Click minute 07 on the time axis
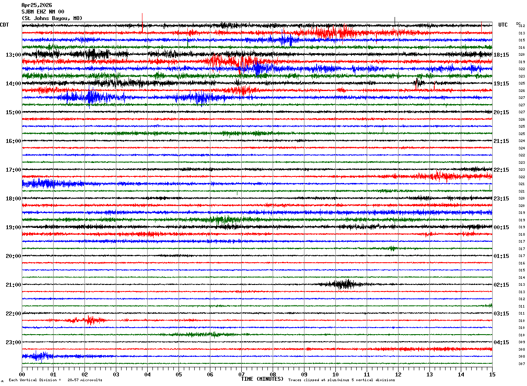The height and width of the screenshot is (386, 527). point(241,374)
